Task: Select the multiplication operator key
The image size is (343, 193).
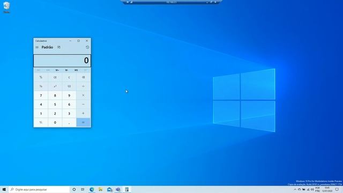Action: (x=83, y=95)
